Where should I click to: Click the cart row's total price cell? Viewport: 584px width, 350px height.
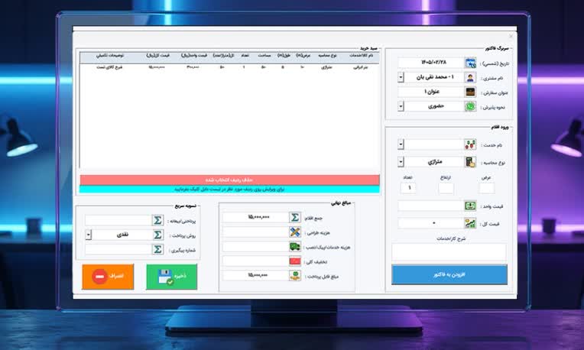157,67
